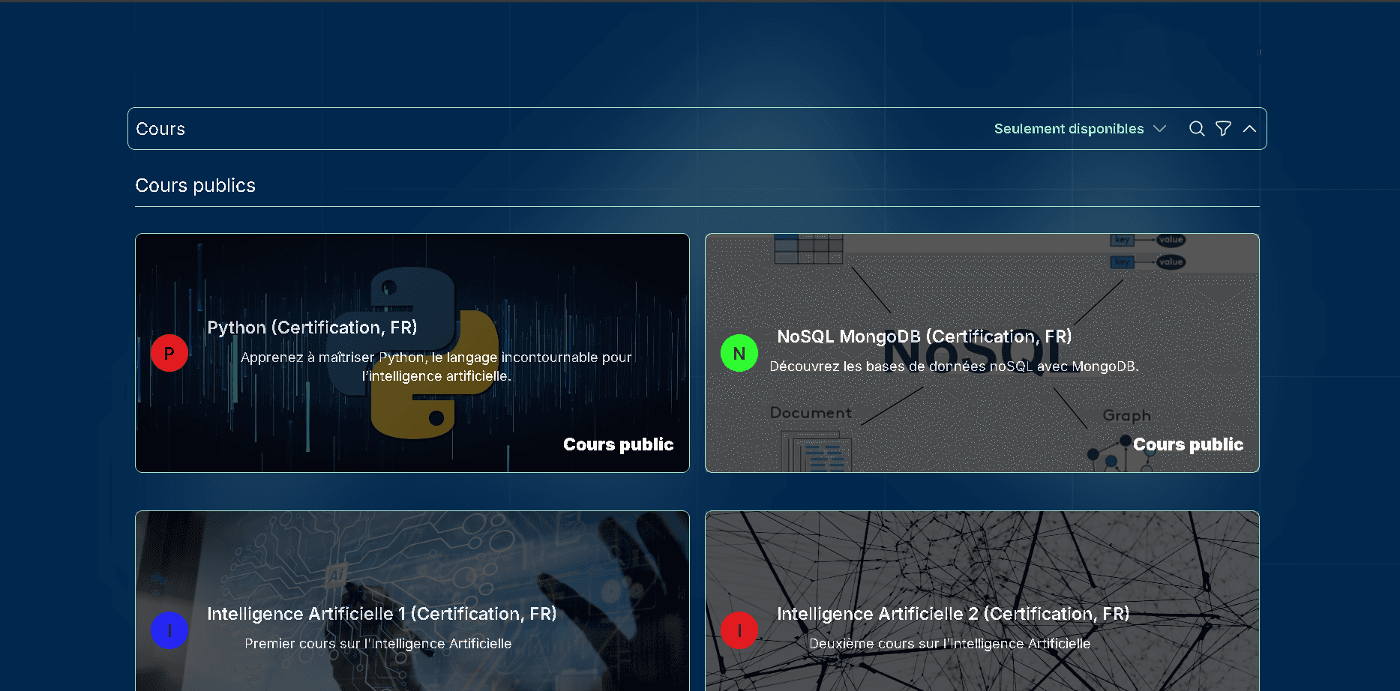Click the Cours publics section heading
Screen dimensions: 1400x691
[195, 186]
